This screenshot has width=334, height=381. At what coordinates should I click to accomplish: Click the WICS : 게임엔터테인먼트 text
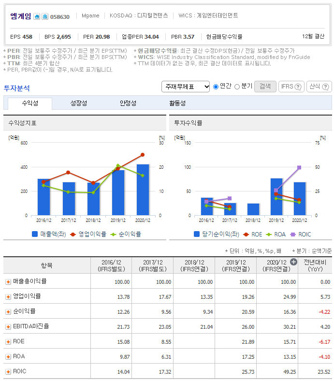pos(208,15)
